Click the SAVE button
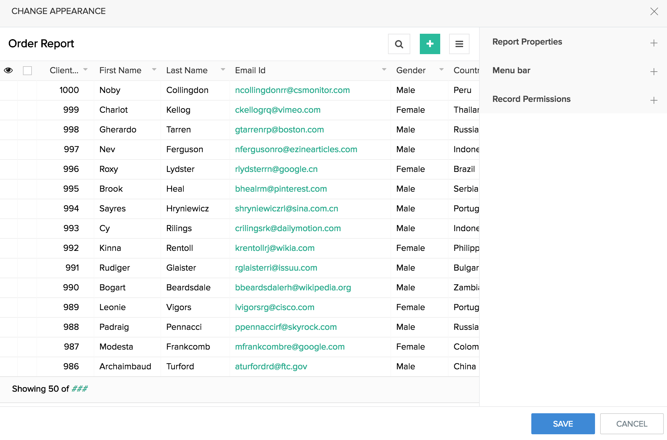 [563, 424]
